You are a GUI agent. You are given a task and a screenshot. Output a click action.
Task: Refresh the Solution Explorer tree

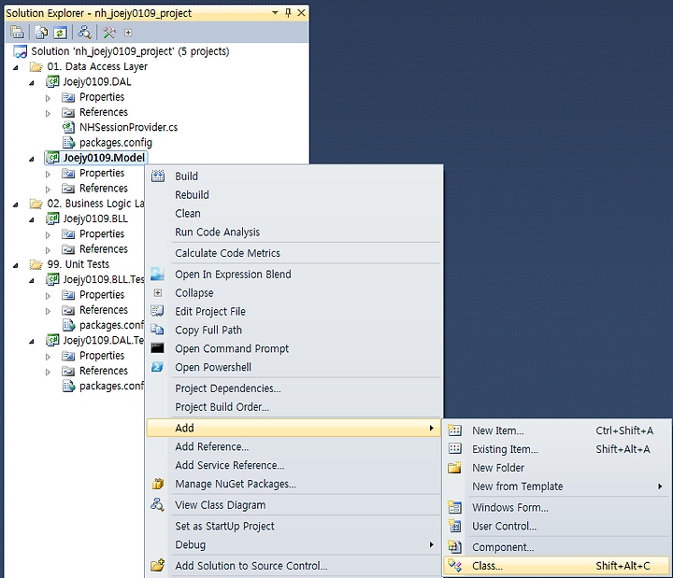pyautogui.click(x=61, y=32)
